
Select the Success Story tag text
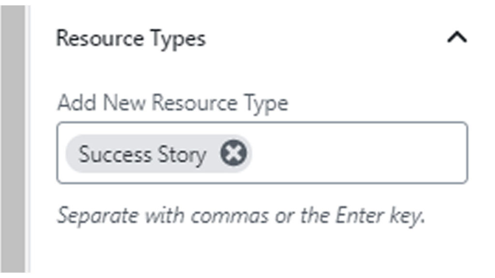142,155
